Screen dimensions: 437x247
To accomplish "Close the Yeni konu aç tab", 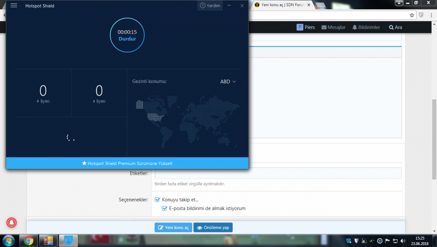I will [x=308, y=5].
